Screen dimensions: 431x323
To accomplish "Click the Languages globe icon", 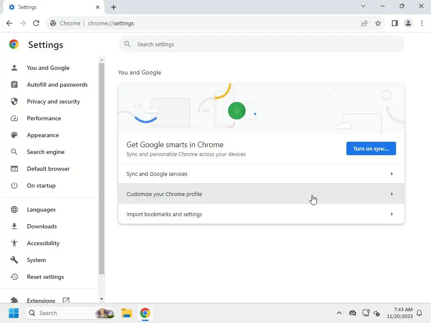I will point(14,209).
